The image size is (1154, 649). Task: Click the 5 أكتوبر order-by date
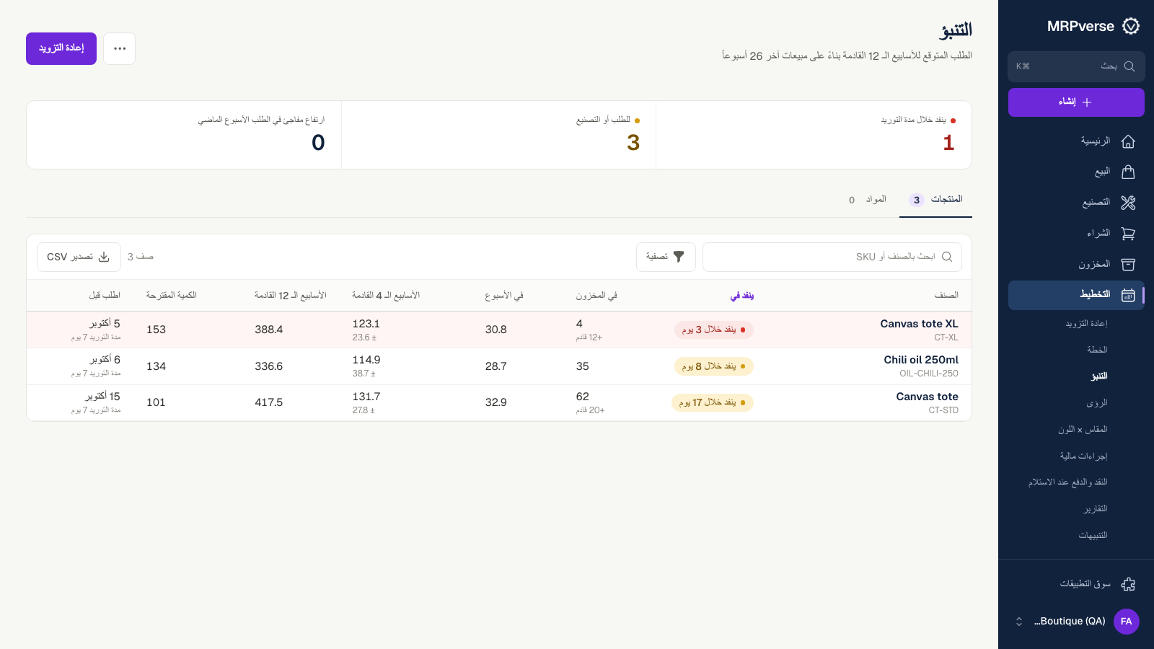(105, 324)
